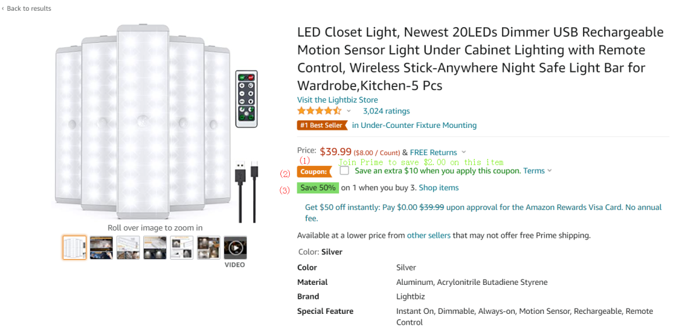Open the 3,024 ratings link
The height and width of the screenshot is (329, 682).
(x=386, y=111)
